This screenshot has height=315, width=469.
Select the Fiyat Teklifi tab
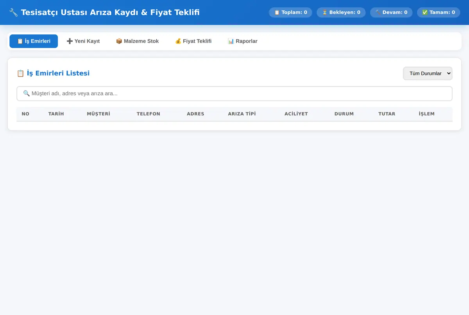coord(193,41)
